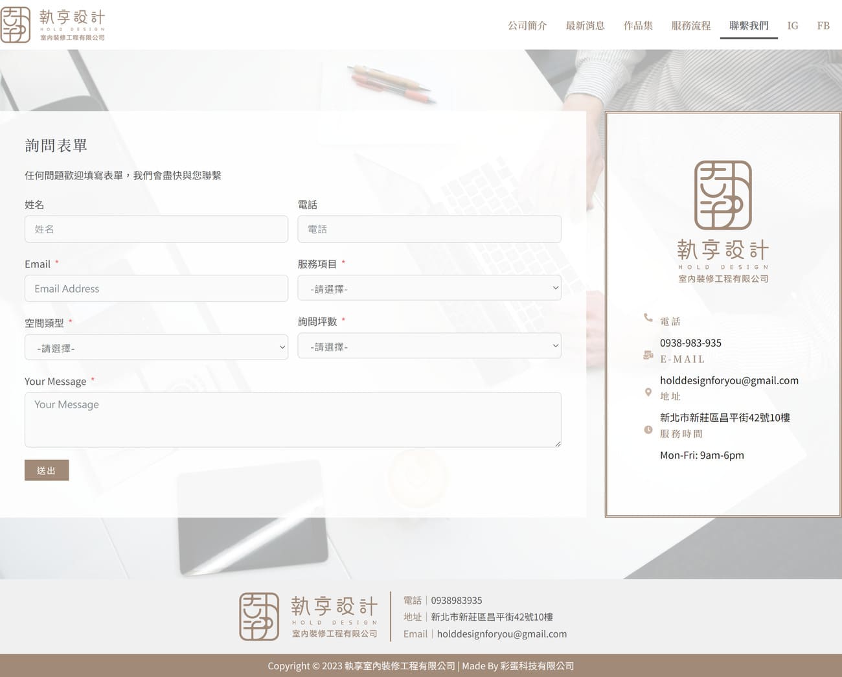This screenshot has width=842, height=677.
Task: Click the service hours clock icon
Action: [648, 430]
